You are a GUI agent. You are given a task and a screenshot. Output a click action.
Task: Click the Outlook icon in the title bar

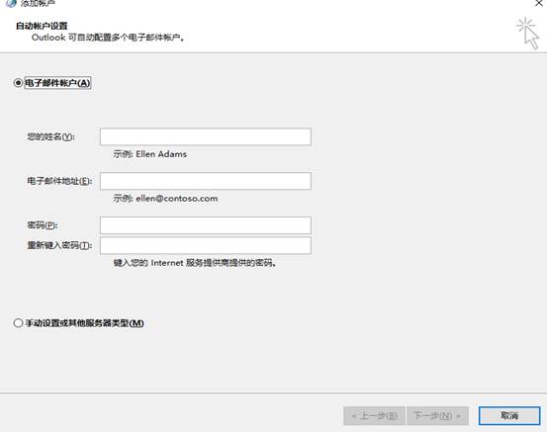tap(11, 3)
